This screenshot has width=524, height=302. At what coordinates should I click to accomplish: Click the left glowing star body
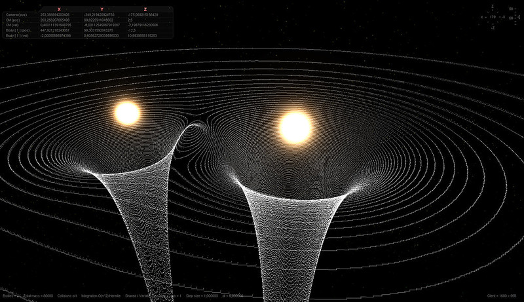tap(127, 113)
